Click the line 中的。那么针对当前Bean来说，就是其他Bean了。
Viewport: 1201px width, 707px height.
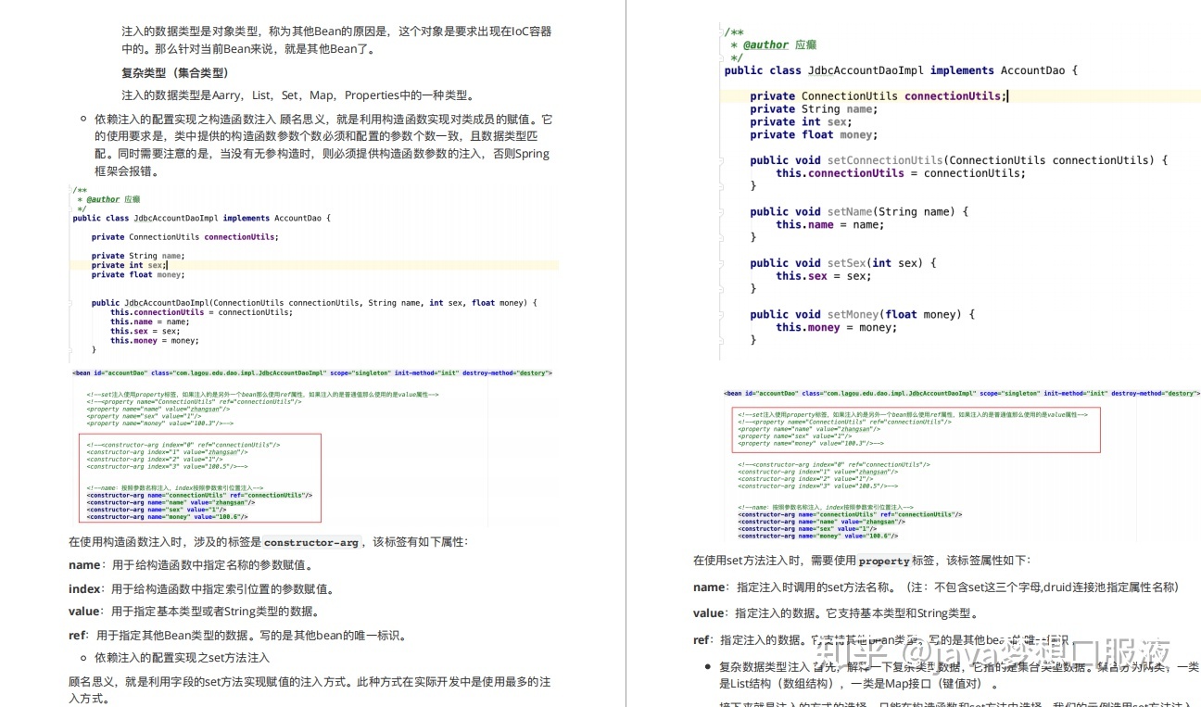click(248, 49)
